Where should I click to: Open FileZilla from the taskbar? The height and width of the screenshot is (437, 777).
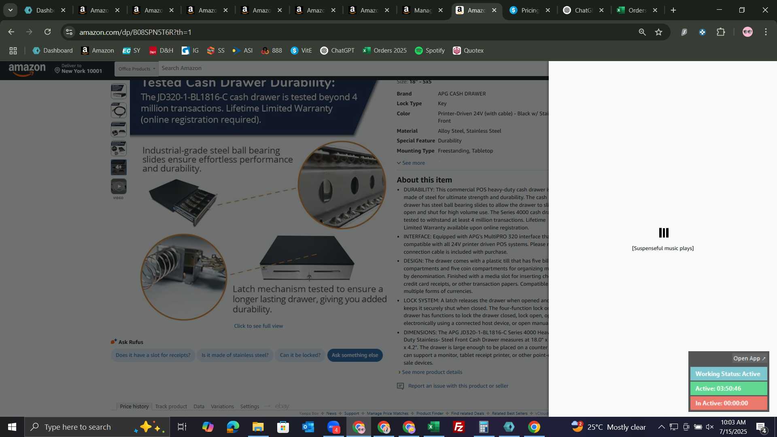pos(459,427)
